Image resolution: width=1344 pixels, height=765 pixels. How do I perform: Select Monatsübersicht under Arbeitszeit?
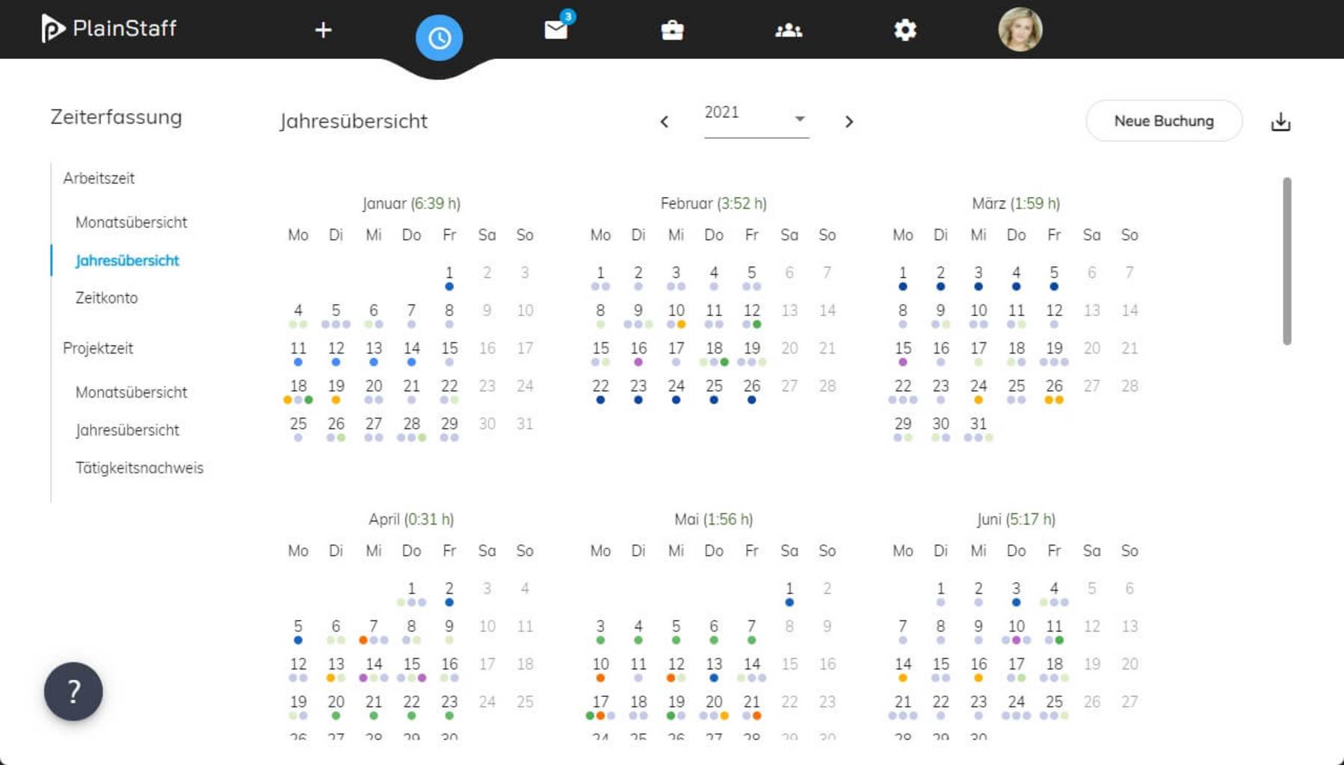point(131,223)
